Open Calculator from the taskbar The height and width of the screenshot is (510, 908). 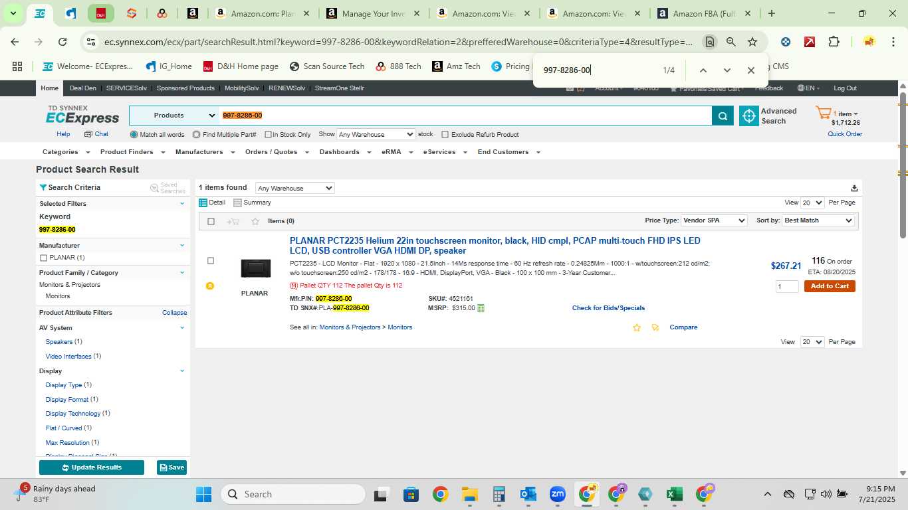pos(499,494)
